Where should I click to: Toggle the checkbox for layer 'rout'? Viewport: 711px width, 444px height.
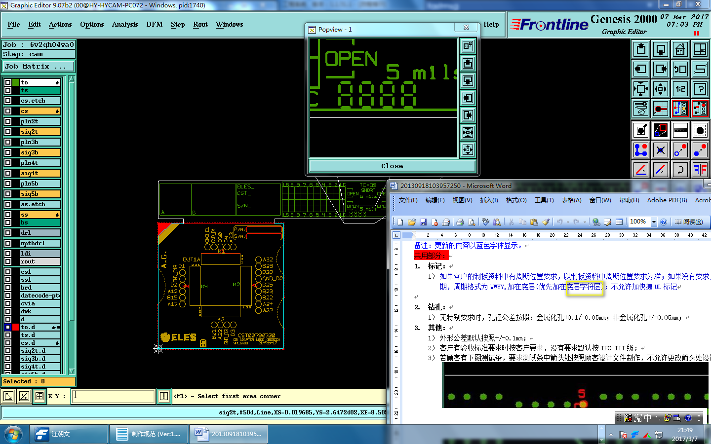point(8,261)
